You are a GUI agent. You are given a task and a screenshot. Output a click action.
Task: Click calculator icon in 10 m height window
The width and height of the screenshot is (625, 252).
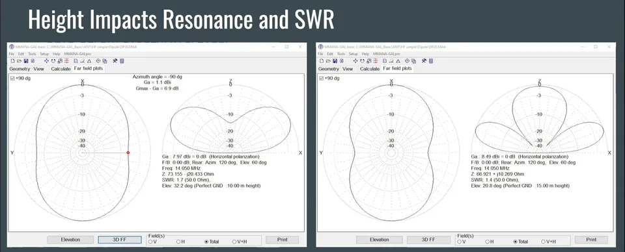122,61
